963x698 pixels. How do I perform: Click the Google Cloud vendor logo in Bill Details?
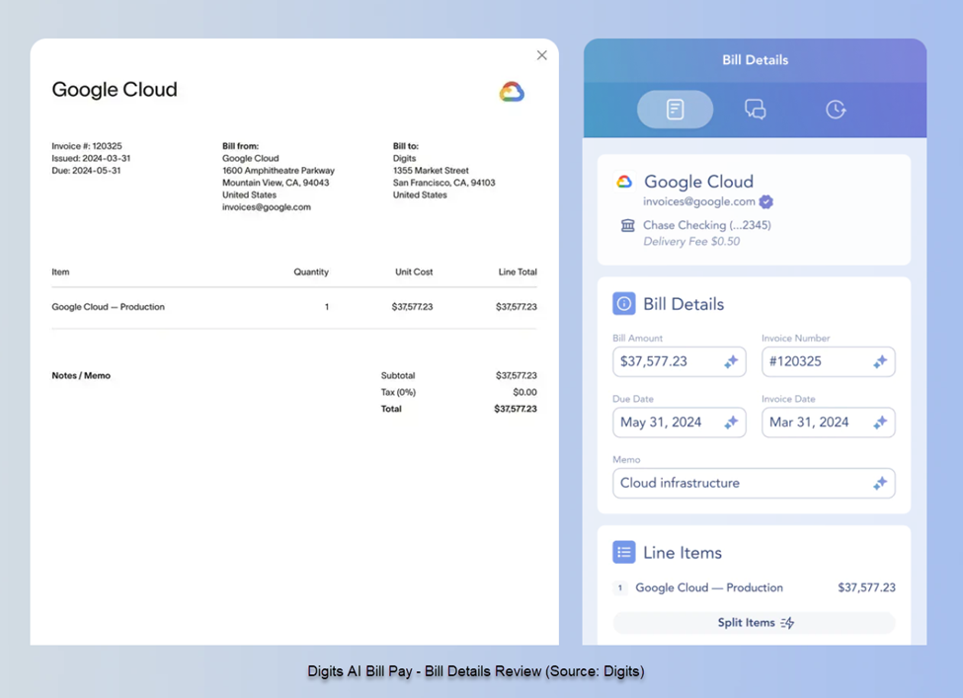tap(624, 181)
